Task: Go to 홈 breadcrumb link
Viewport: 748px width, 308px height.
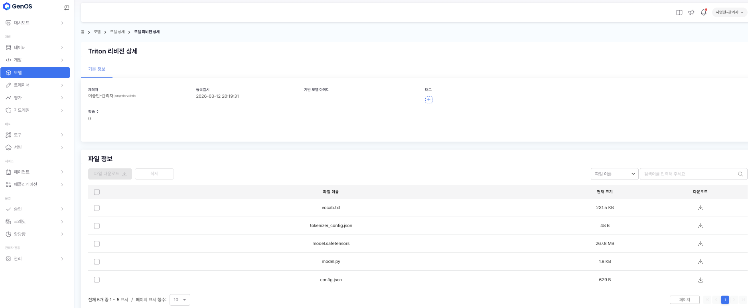Action: tap(83, 32)
